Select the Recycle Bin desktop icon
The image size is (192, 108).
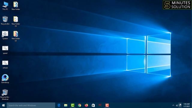[5, 20]
